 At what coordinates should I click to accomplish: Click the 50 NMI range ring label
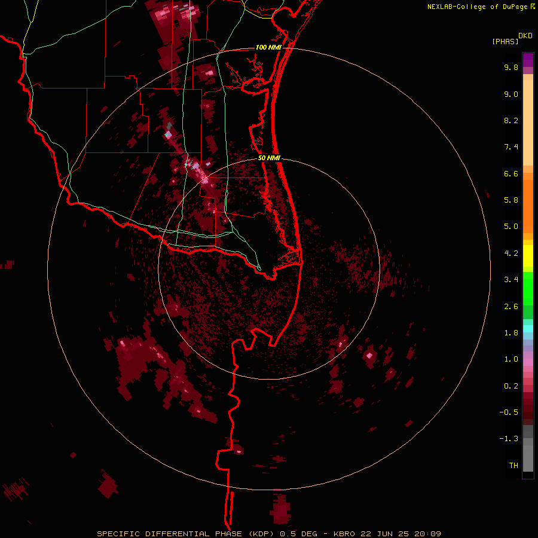[270, 158]
